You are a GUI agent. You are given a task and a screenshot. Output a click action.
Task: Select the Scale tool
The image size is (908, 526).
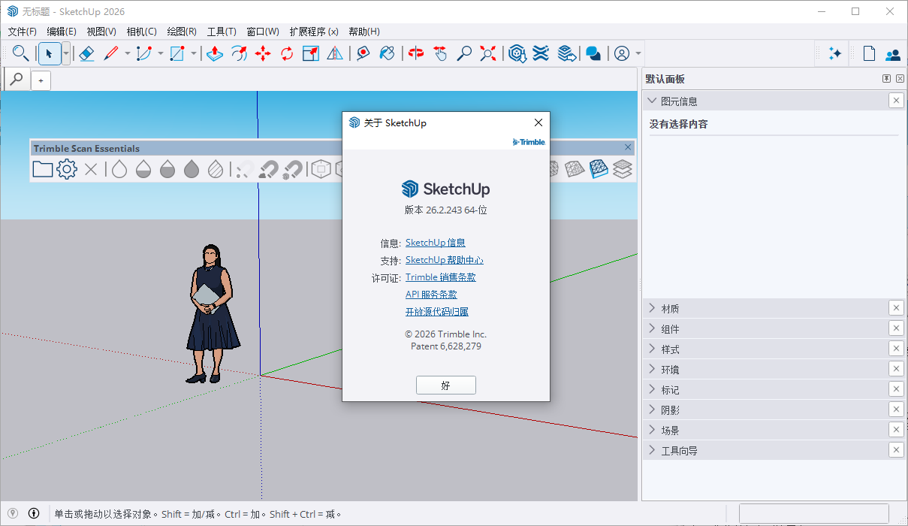pos(311,53)
